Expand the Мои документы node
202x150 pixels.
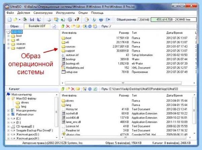8,111
